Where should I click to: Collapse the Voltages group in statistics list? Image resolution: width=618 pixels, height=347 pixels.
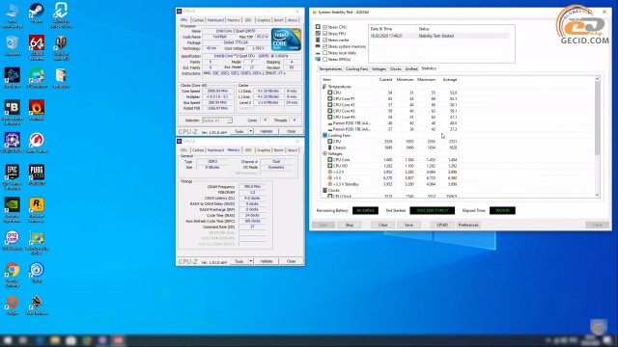tap(324, 153)
